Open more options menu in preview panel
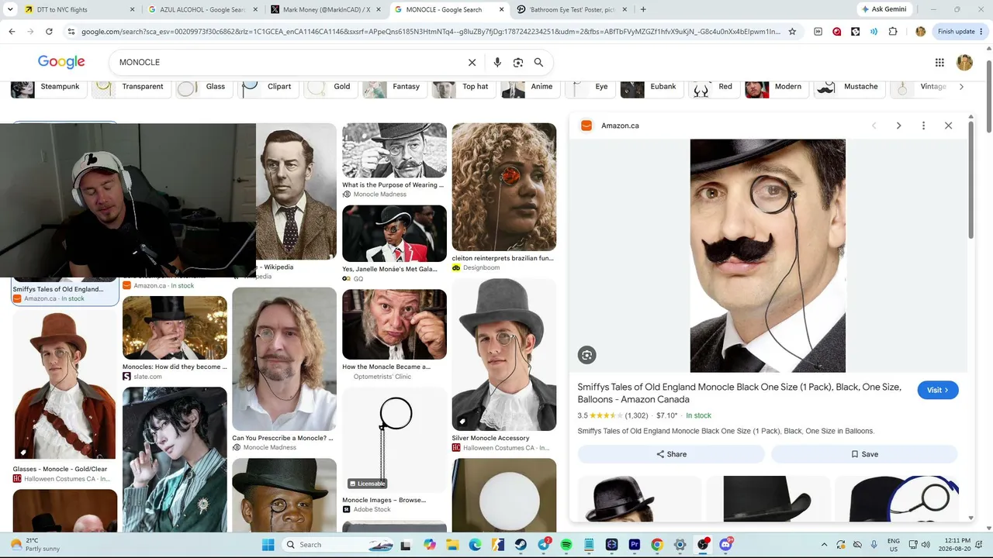 point(923,126)
